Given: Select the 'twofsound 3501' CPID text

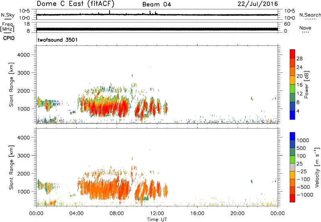Looking at the screenshot, I should point(57,40).
